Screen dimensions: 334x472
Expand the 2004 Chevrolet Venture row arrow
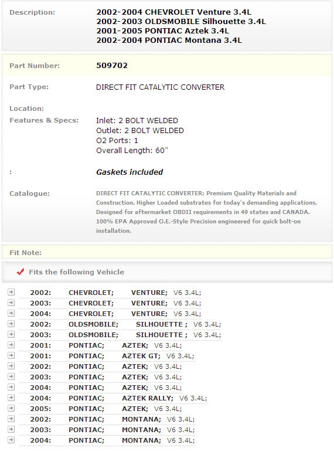point(11,313)
